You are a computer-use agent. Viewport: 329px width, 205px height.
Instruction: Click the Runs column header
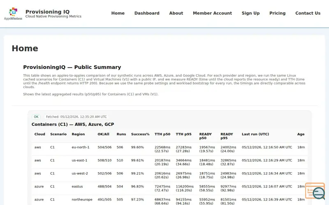click(121, 134)
